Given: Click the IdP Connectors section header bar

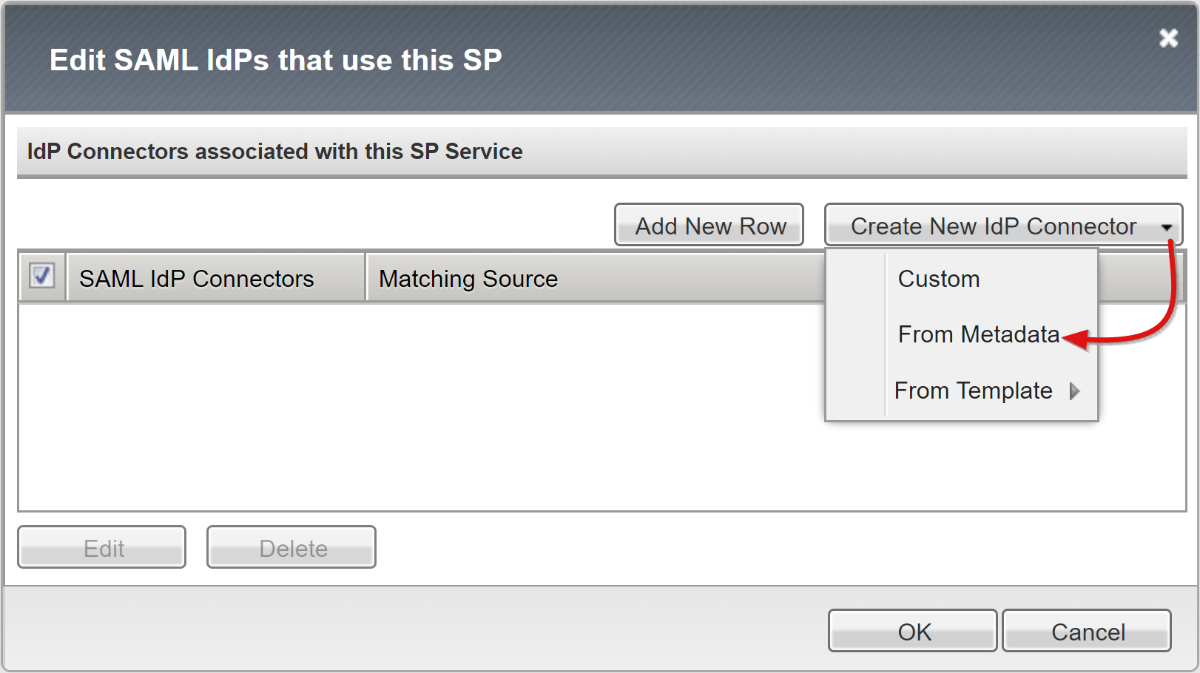Looking at the screenshot, I should point(274,152).
